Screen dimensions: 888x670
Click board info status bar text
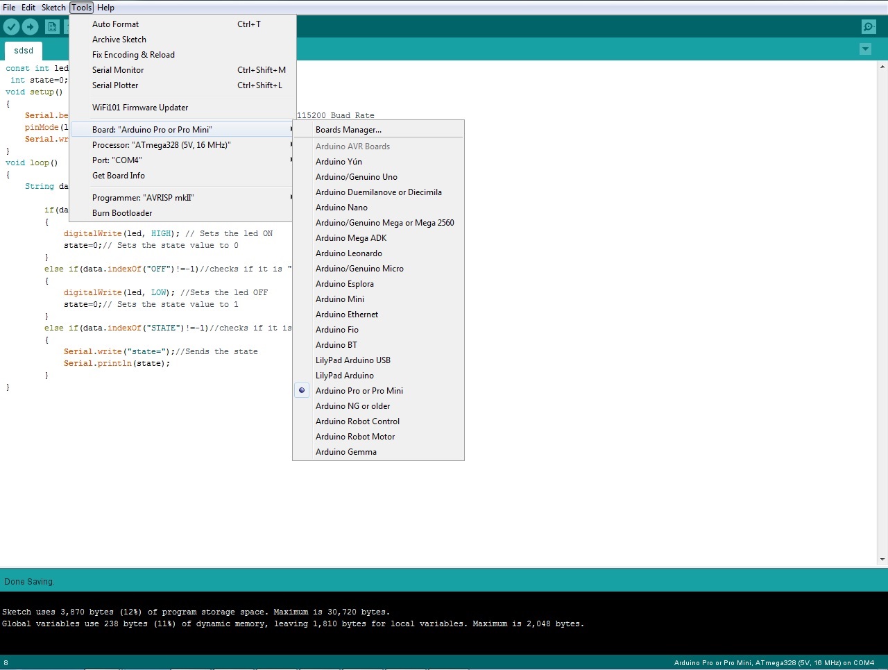(x=774, y=663)
